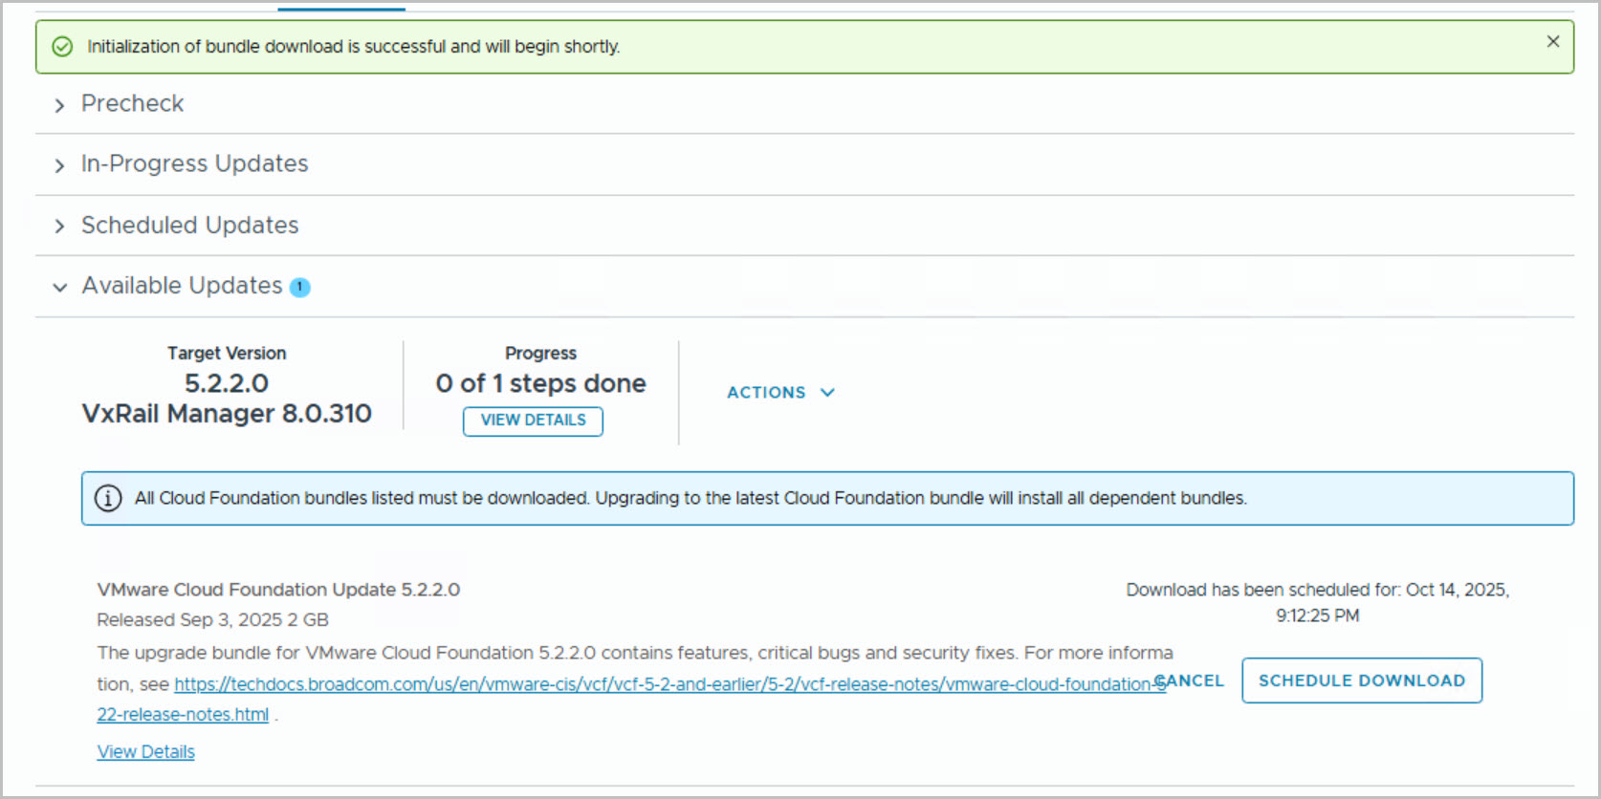Open the ACTIONS dropdown menu
Viewport: 1601px width, 799px height.
(780, 393)
